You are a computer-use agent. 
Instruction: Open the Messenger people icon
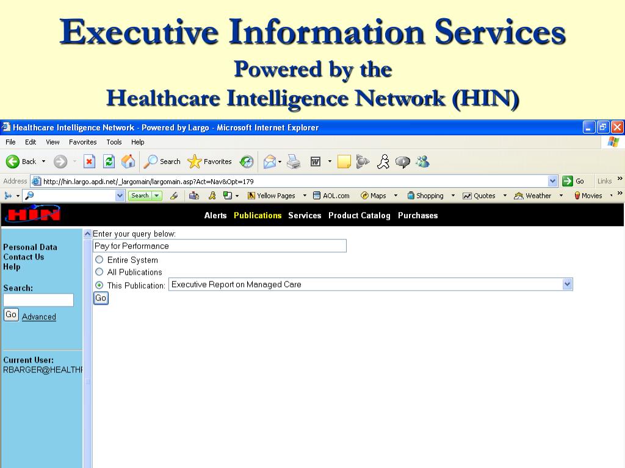click(422, 161)
